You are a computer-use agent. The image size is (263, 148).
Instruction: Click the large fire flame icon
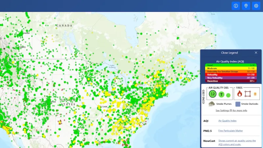point(240,94)
